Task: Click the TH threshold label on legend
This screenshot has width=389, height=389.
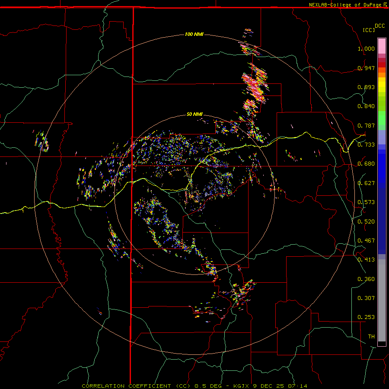Action: [371, 337]
